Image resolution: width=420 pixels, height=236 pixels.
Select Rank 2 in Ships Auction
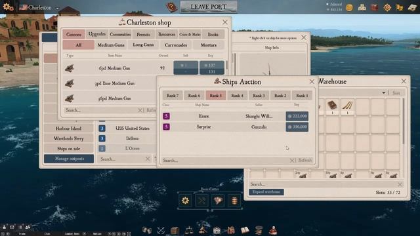point(280,95)
